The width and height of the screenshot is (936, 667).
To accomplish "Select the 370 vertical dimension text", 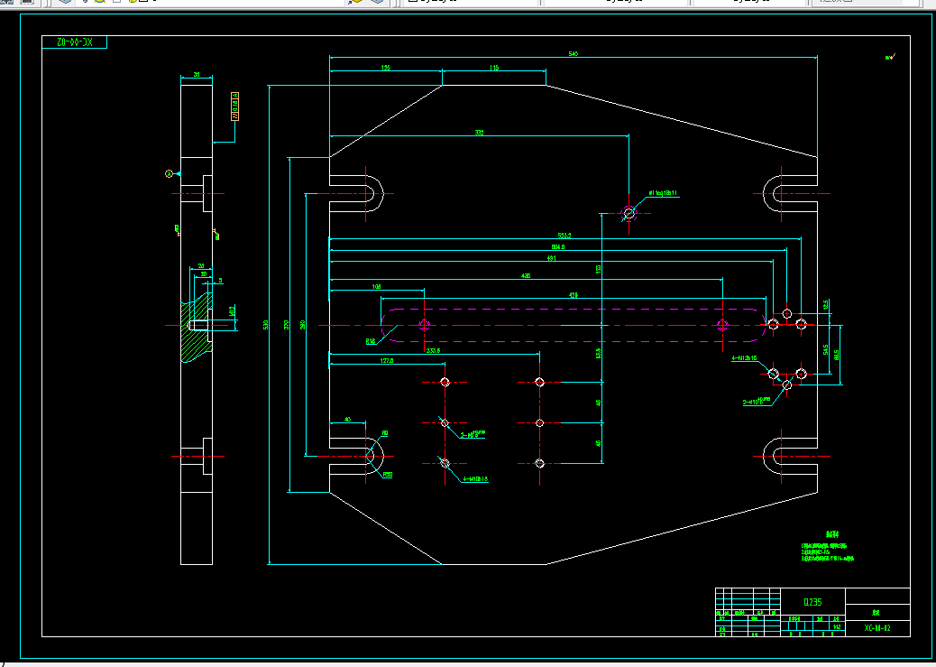I will click(x=286, y=325).
